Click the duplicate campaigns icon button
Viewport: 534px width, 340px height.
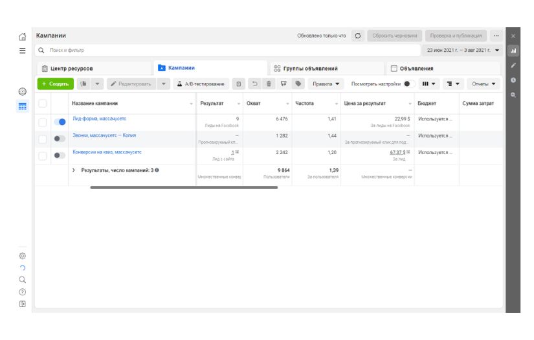coord(83,84)
